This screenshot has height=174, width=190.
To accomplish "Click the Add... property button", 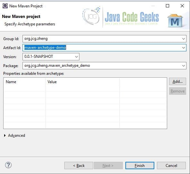I will coord(177,82).
